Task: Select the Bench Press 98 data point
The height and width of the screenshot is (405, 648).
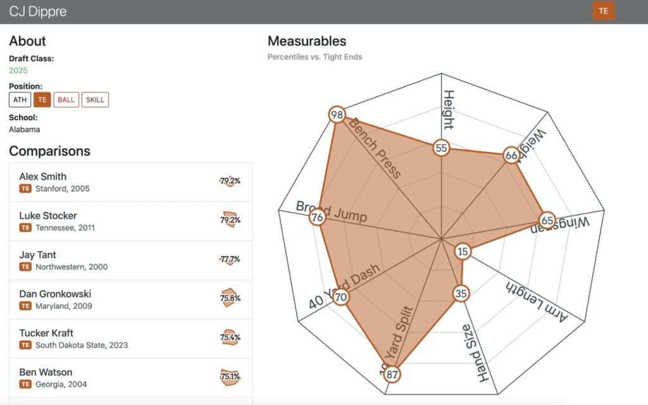Action: click(337, 115)
